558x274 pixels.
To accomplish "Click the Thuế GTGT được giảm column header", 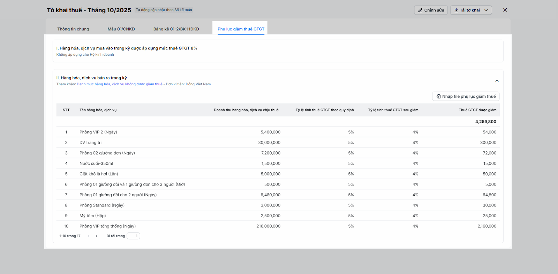I will (x=477, y=110).
